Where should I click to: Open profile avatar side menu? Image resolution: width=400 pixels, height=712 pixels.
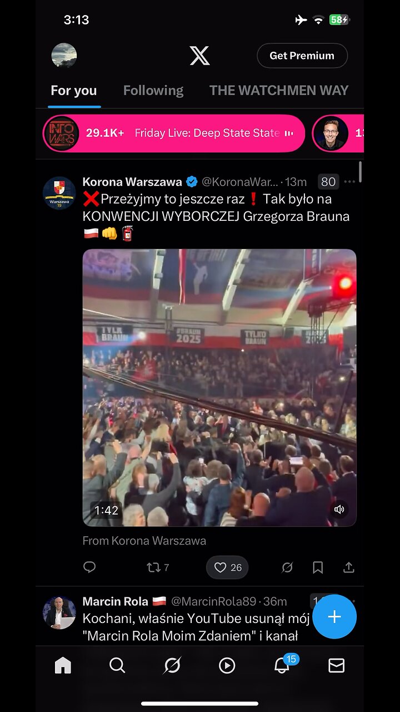[64, 56]
